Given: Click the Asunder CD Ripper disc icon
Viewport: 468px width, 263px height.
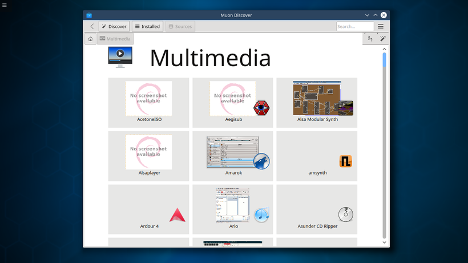Looking at the screenshot, I should (346, 215).
